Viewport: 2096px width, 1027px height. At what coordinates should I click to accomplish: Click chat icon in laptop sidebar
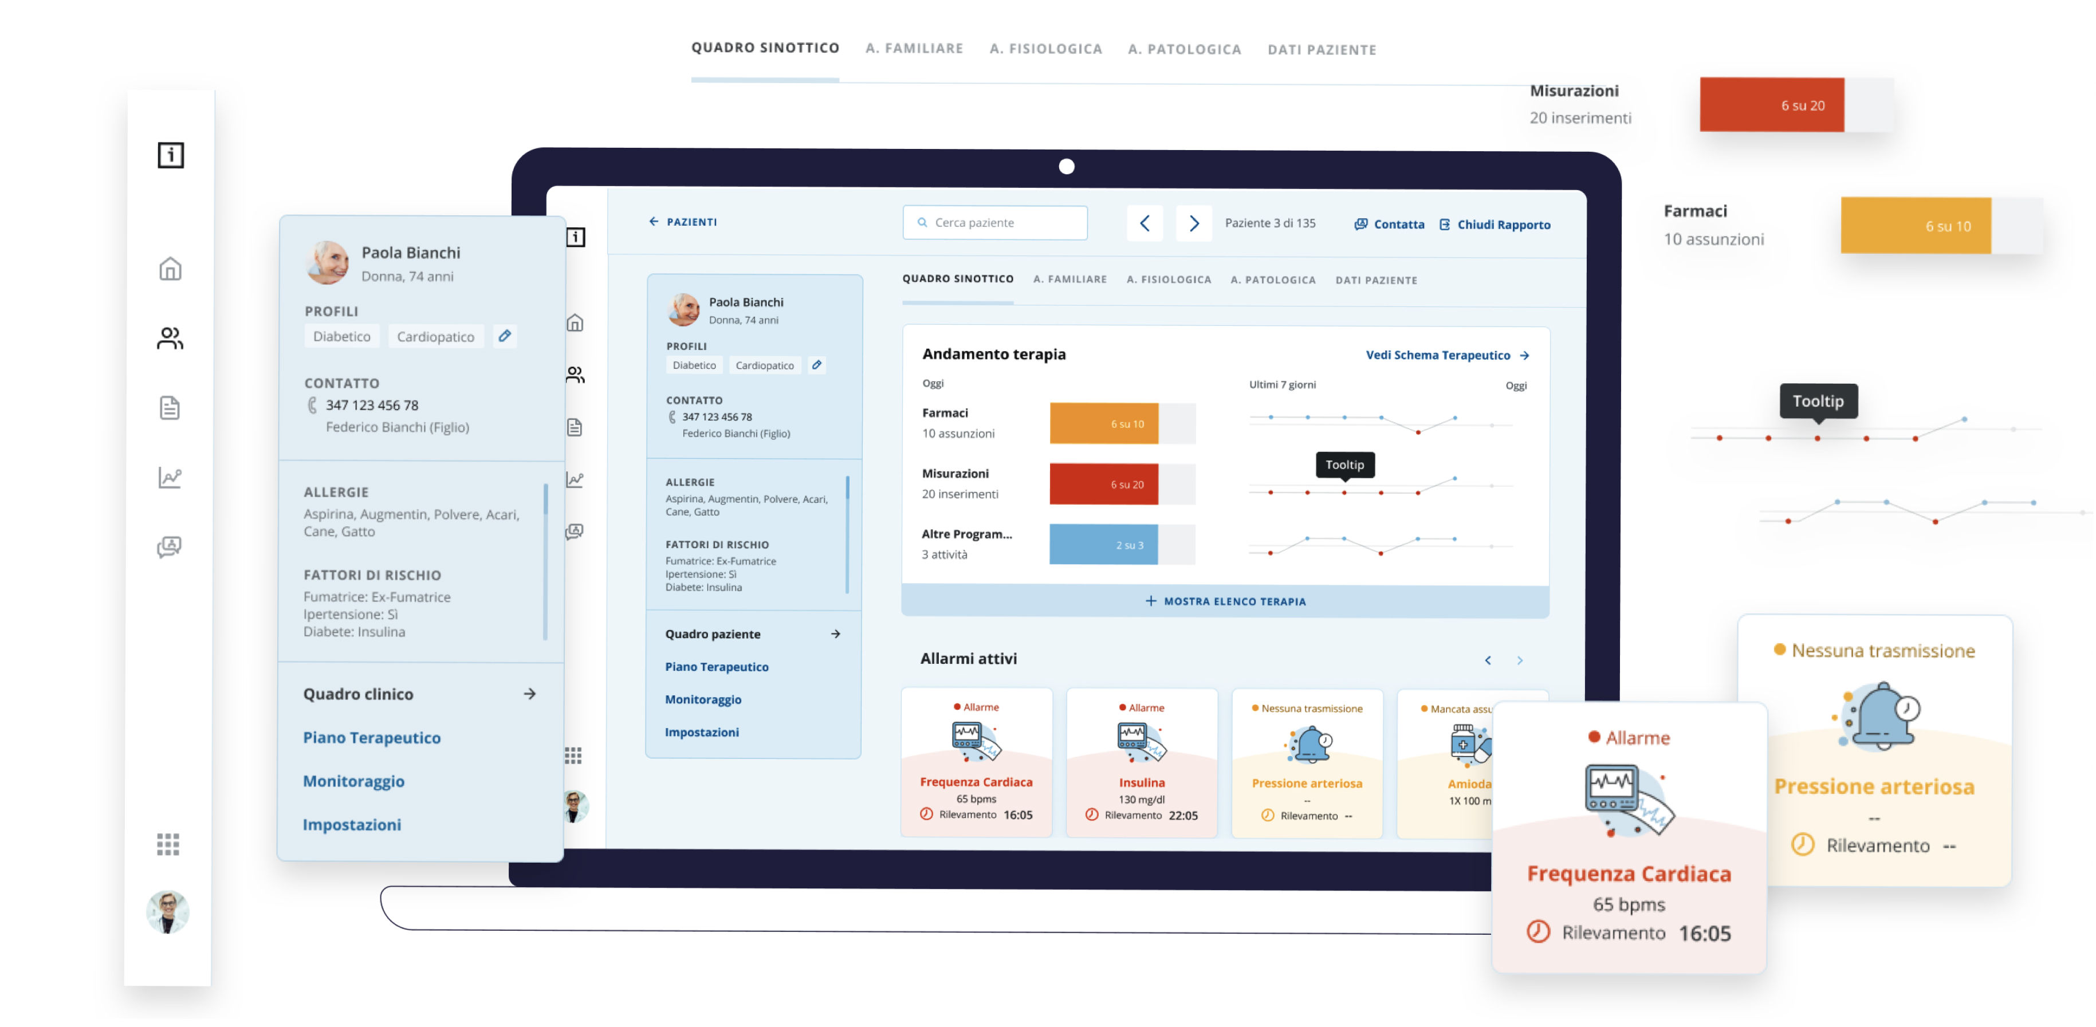click(575, 532)
